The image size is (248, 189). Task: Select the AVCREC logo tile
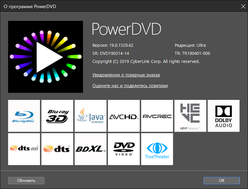coord(157,115)
